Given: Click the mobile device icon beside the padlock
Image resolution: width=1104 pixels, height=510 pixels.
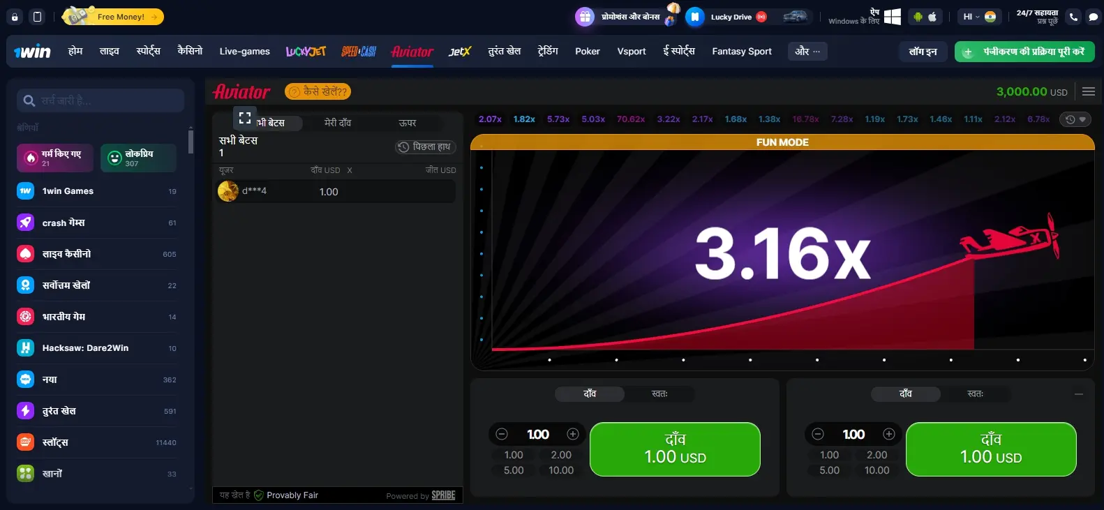Looking at the screenshot, I should coord(38,17).
